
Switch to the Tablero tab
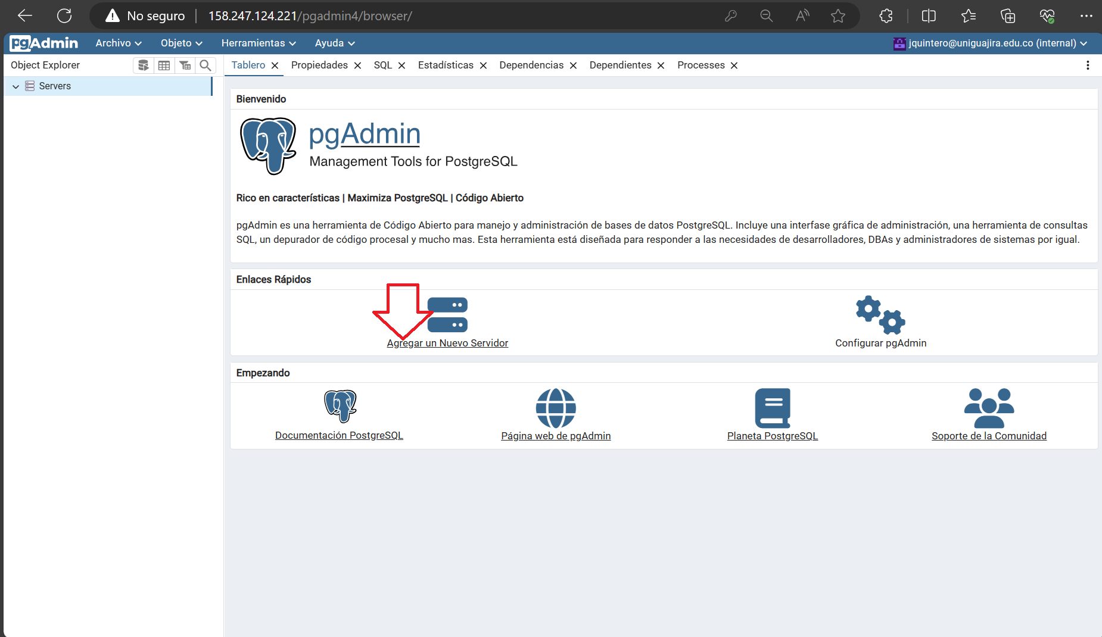point(248,65)
